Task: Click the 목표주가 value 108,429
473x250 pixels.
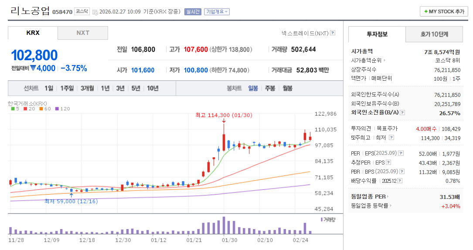Action: coord(451,129)
